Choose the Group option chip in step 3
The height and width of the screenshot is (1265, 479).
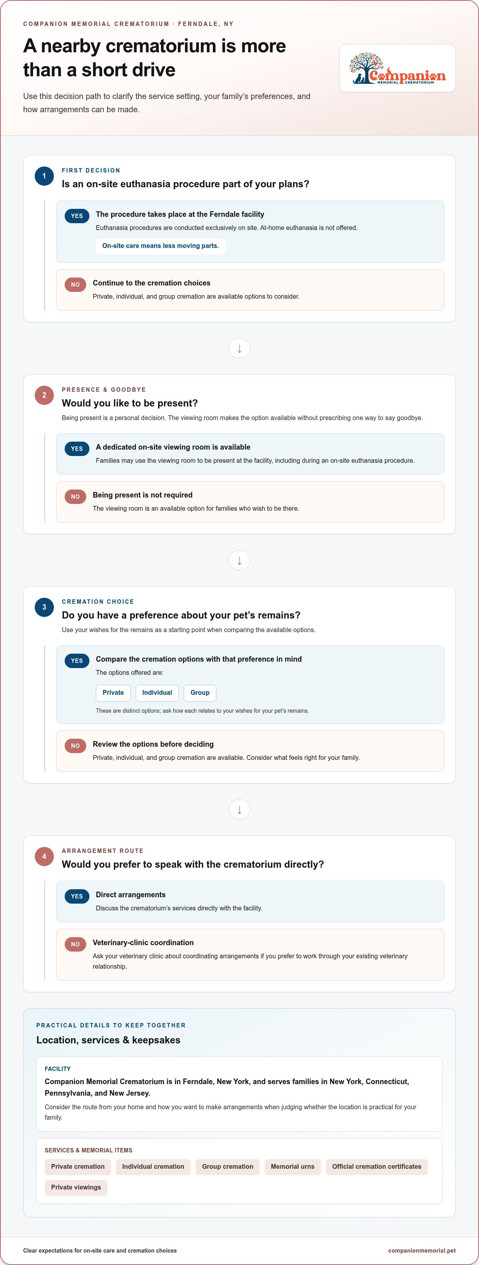point(200,692)
